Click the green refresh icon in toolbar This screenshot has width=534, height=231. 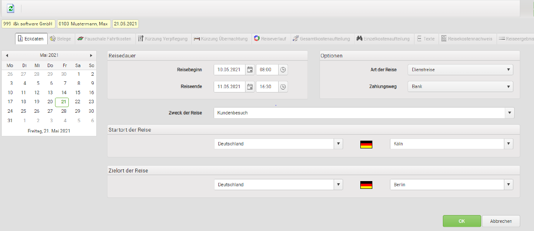(11, 8)
